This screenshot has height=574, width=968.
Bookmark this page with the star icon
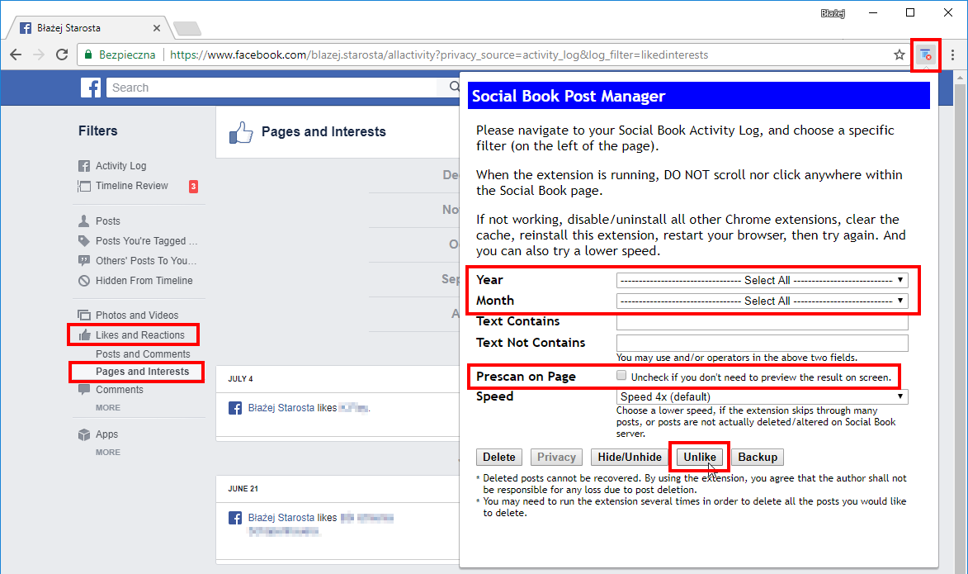pyautogui.click(x=899, y=55)
